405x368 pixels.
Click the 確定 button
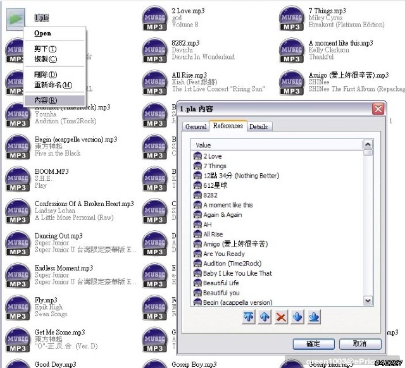tap(314, 344)
